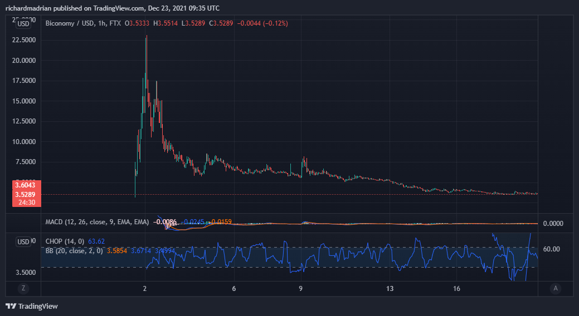Click the date label 16 on time axis

pyautogui.click(x=457, y=288)
